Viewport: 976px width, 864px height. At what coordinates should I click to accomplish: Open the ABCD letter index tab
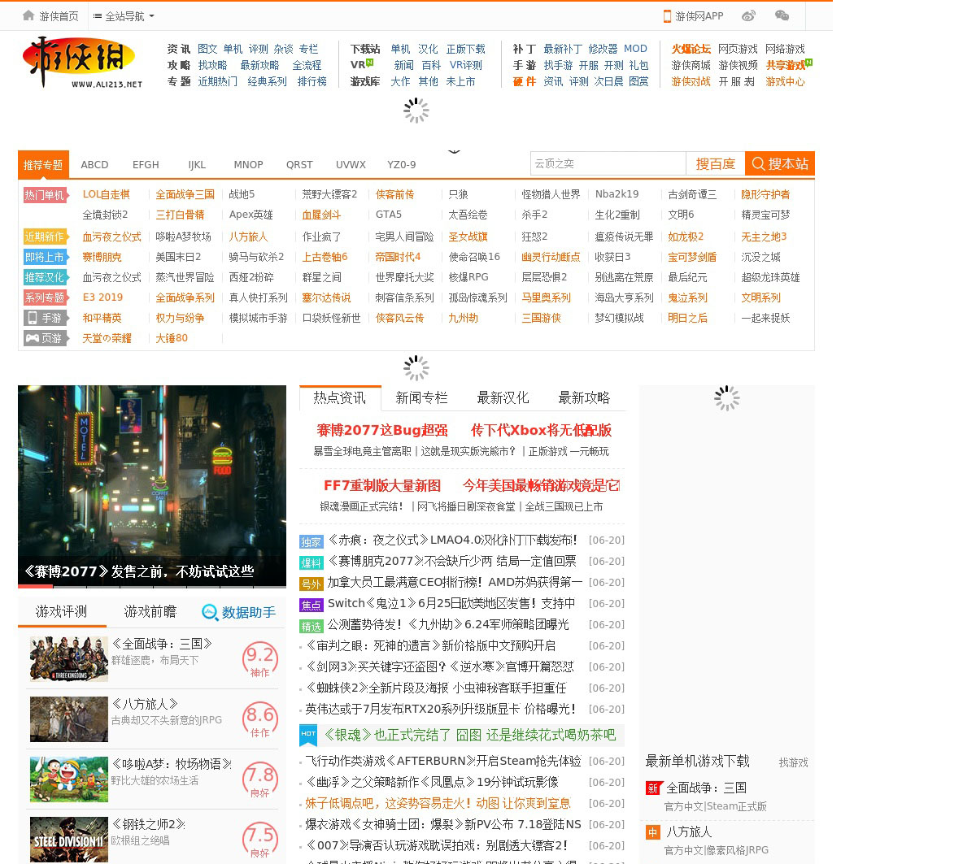94,164
